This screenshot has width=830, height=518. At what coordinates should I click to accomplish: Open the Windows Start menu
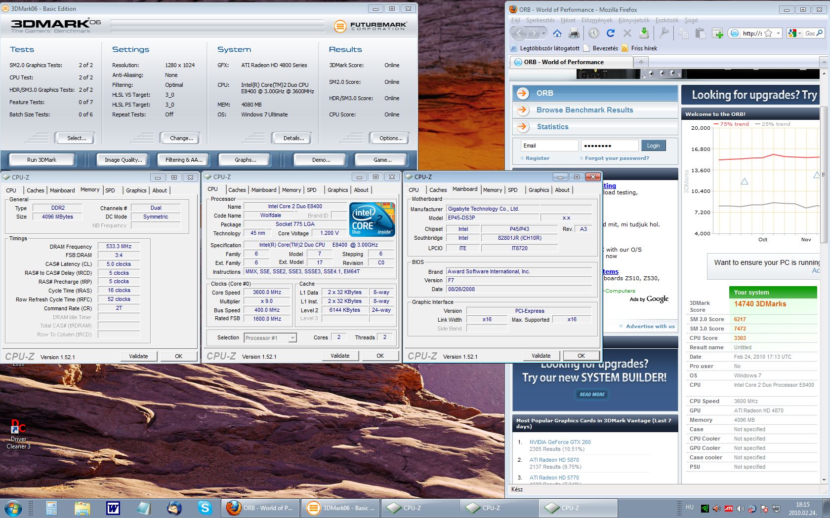pyautogui.click(x=13, y=508)
